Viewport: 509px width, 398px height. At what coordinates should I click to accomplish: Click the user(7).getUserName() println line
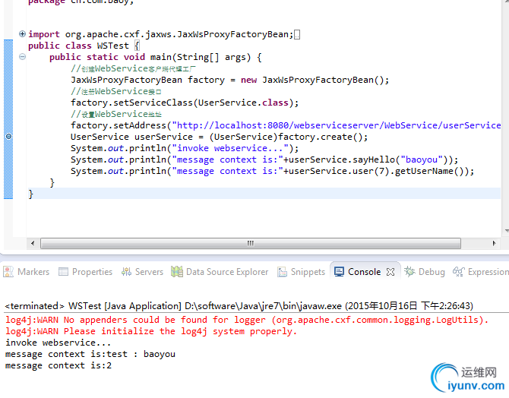coord(273,171)
